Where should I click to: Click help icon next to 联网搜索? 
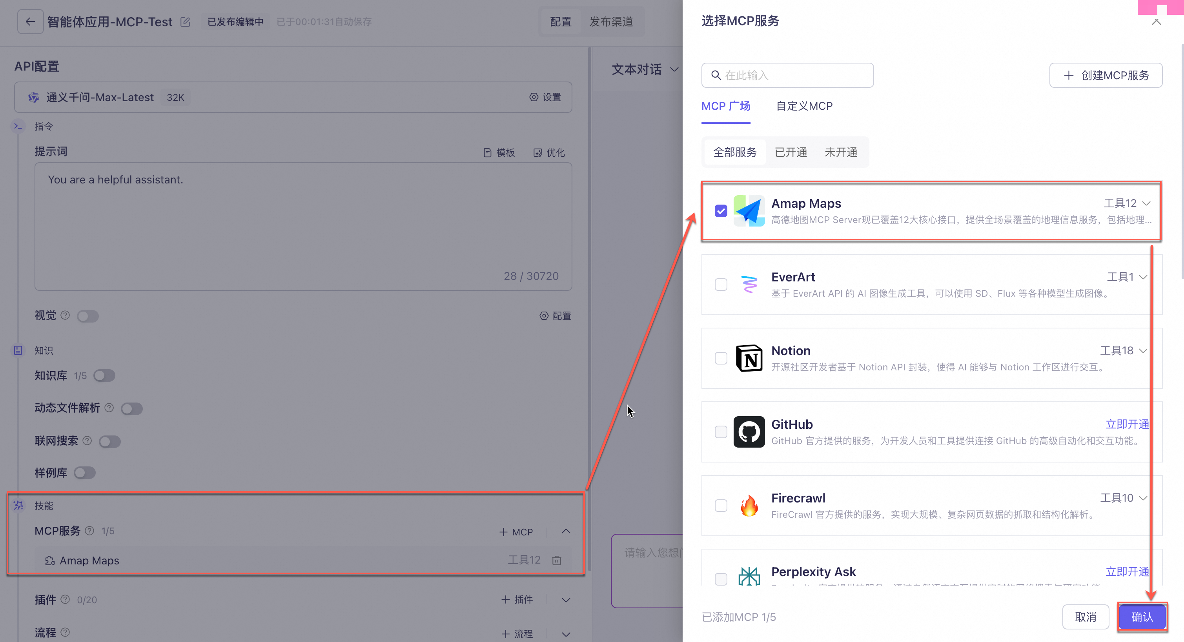[x=87, y=441]
